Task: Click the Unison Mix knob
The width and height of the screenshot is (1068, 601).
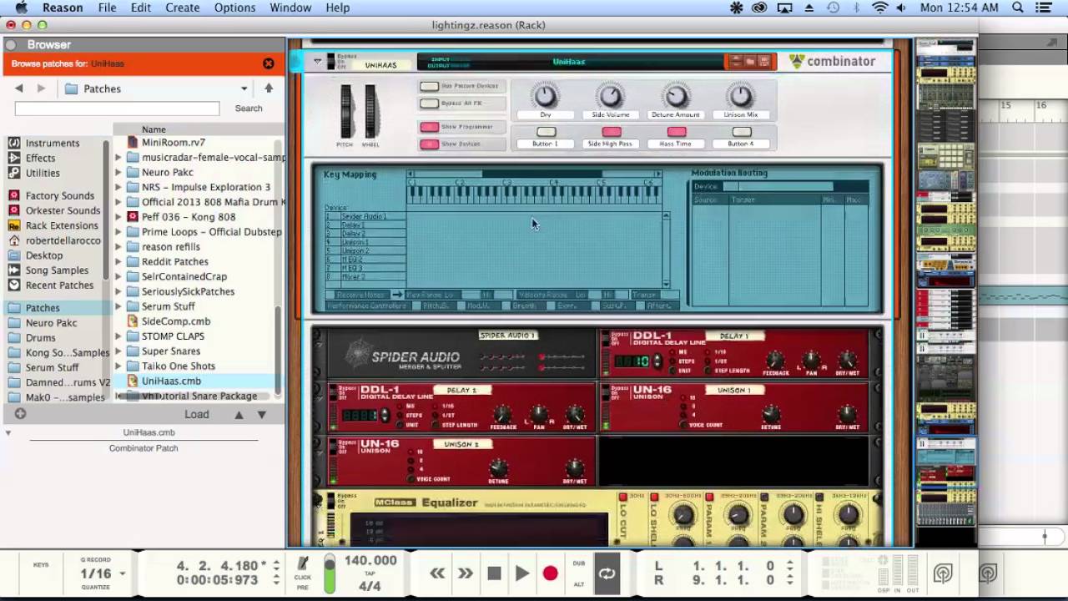Action: click(741, 96)
